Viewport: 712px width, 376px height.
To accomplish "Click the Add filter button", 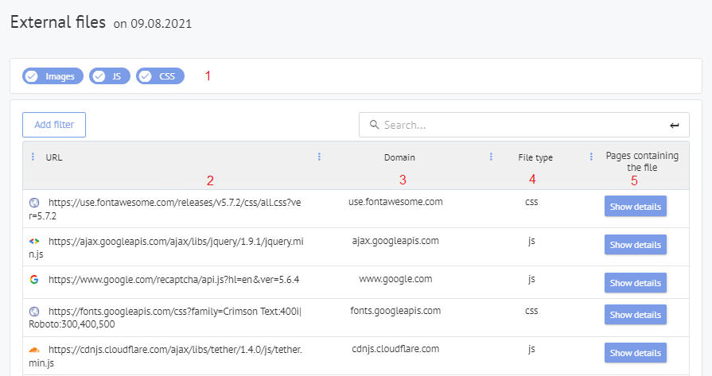I will [x=54, y=125].
